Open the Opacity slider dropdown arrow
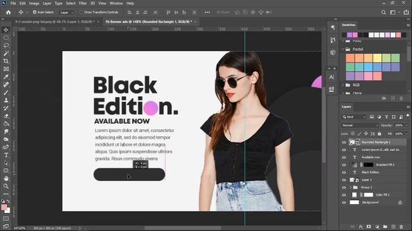 [x=407, y=126]
